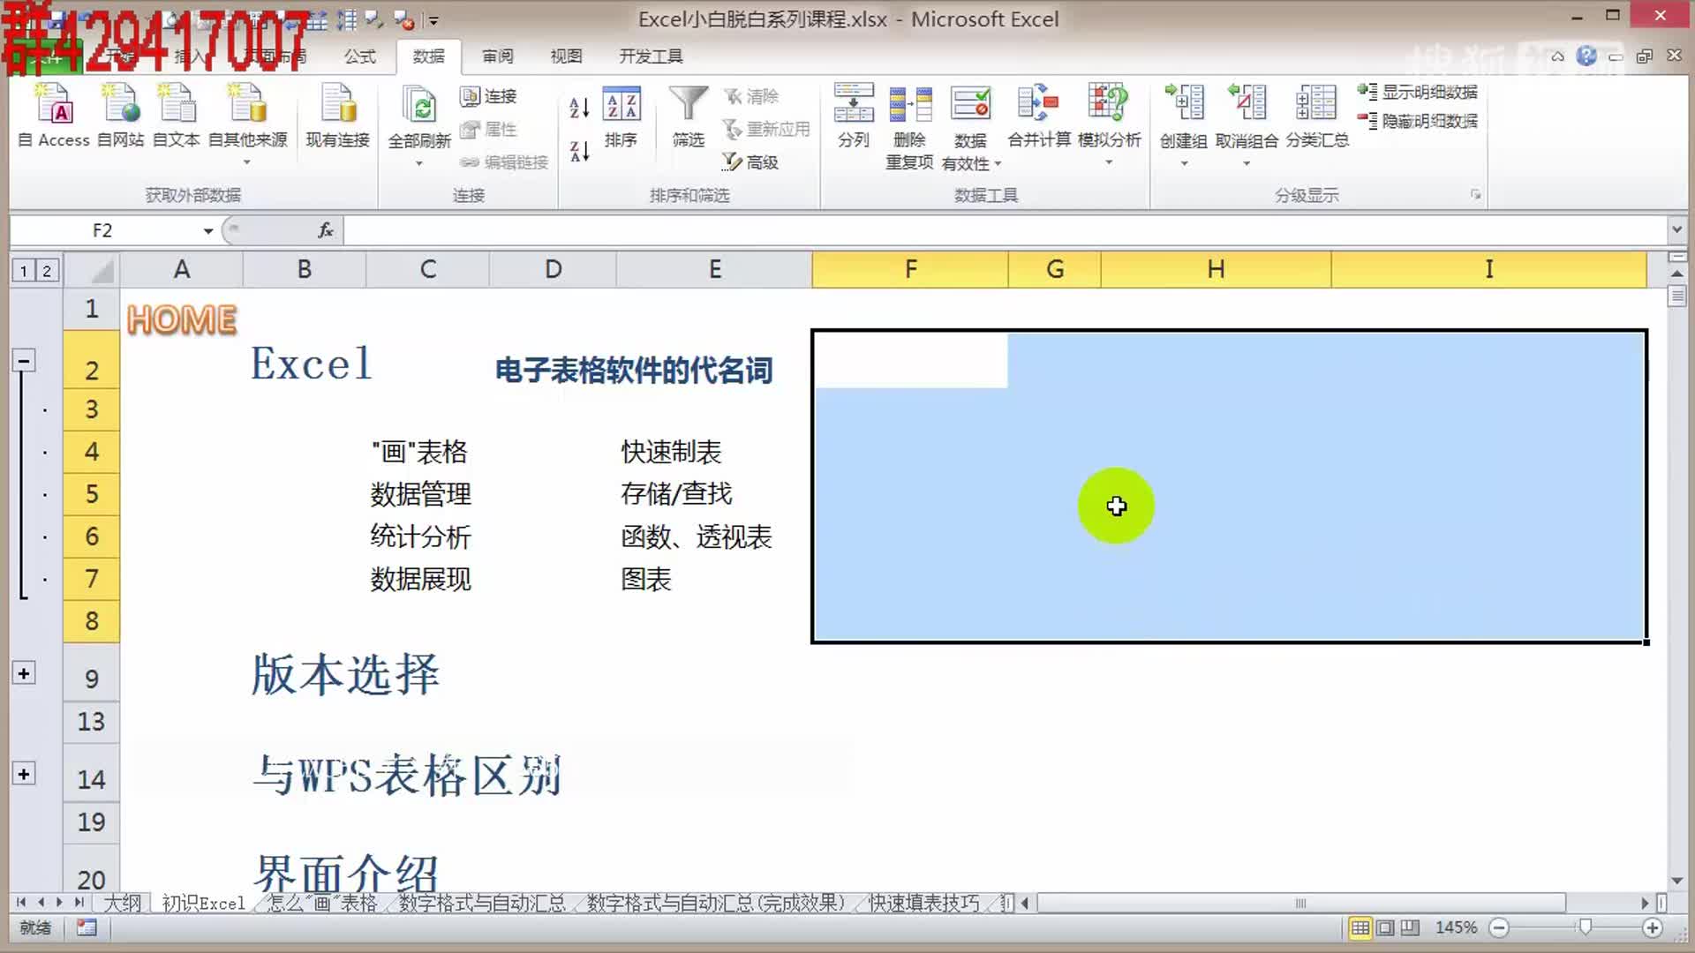Screen dimensions: 1695x953
Task: Open the Data (数据) tab
Action: pos(429,56)
